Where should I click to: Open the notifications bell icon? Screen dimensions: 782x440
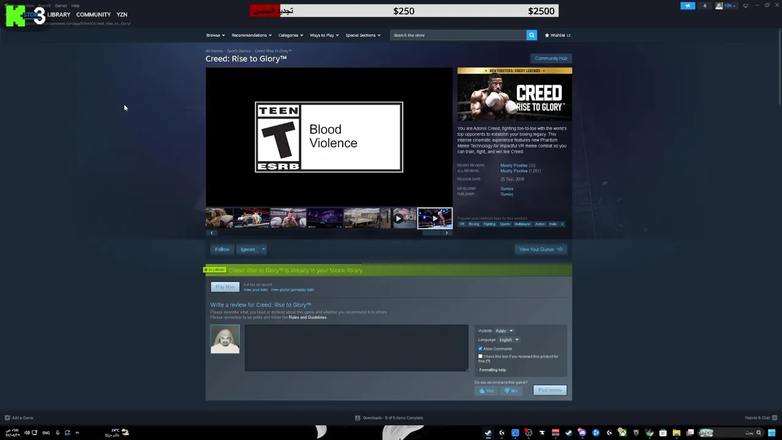[704, 5]
